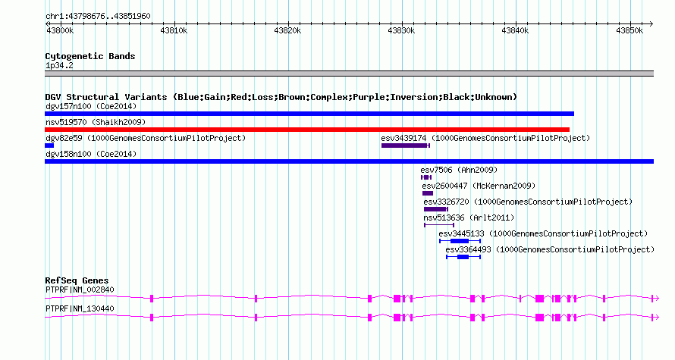Viewport: 675px width, 360px height.
Task: Click the label nsv519570 (Shaikh2009)
Action: point(96,122)
